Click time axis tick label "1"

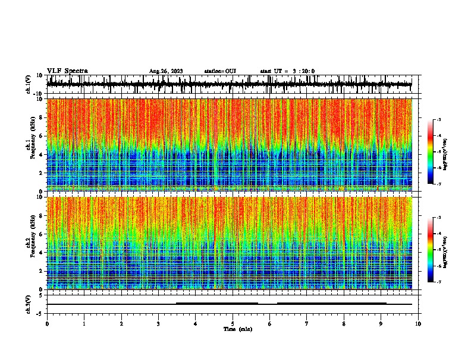click(x=84, y=324)
